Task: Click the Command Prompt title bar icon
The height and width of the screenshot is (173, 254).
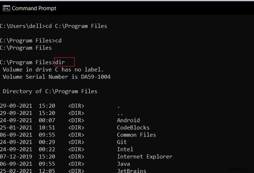Action: click(7, 8)
